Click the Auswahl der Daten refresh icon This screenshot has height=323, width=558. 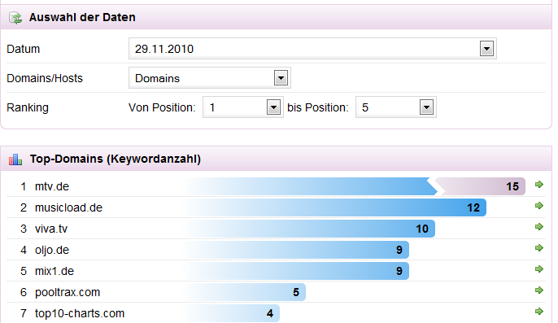(x=15, y=17)
